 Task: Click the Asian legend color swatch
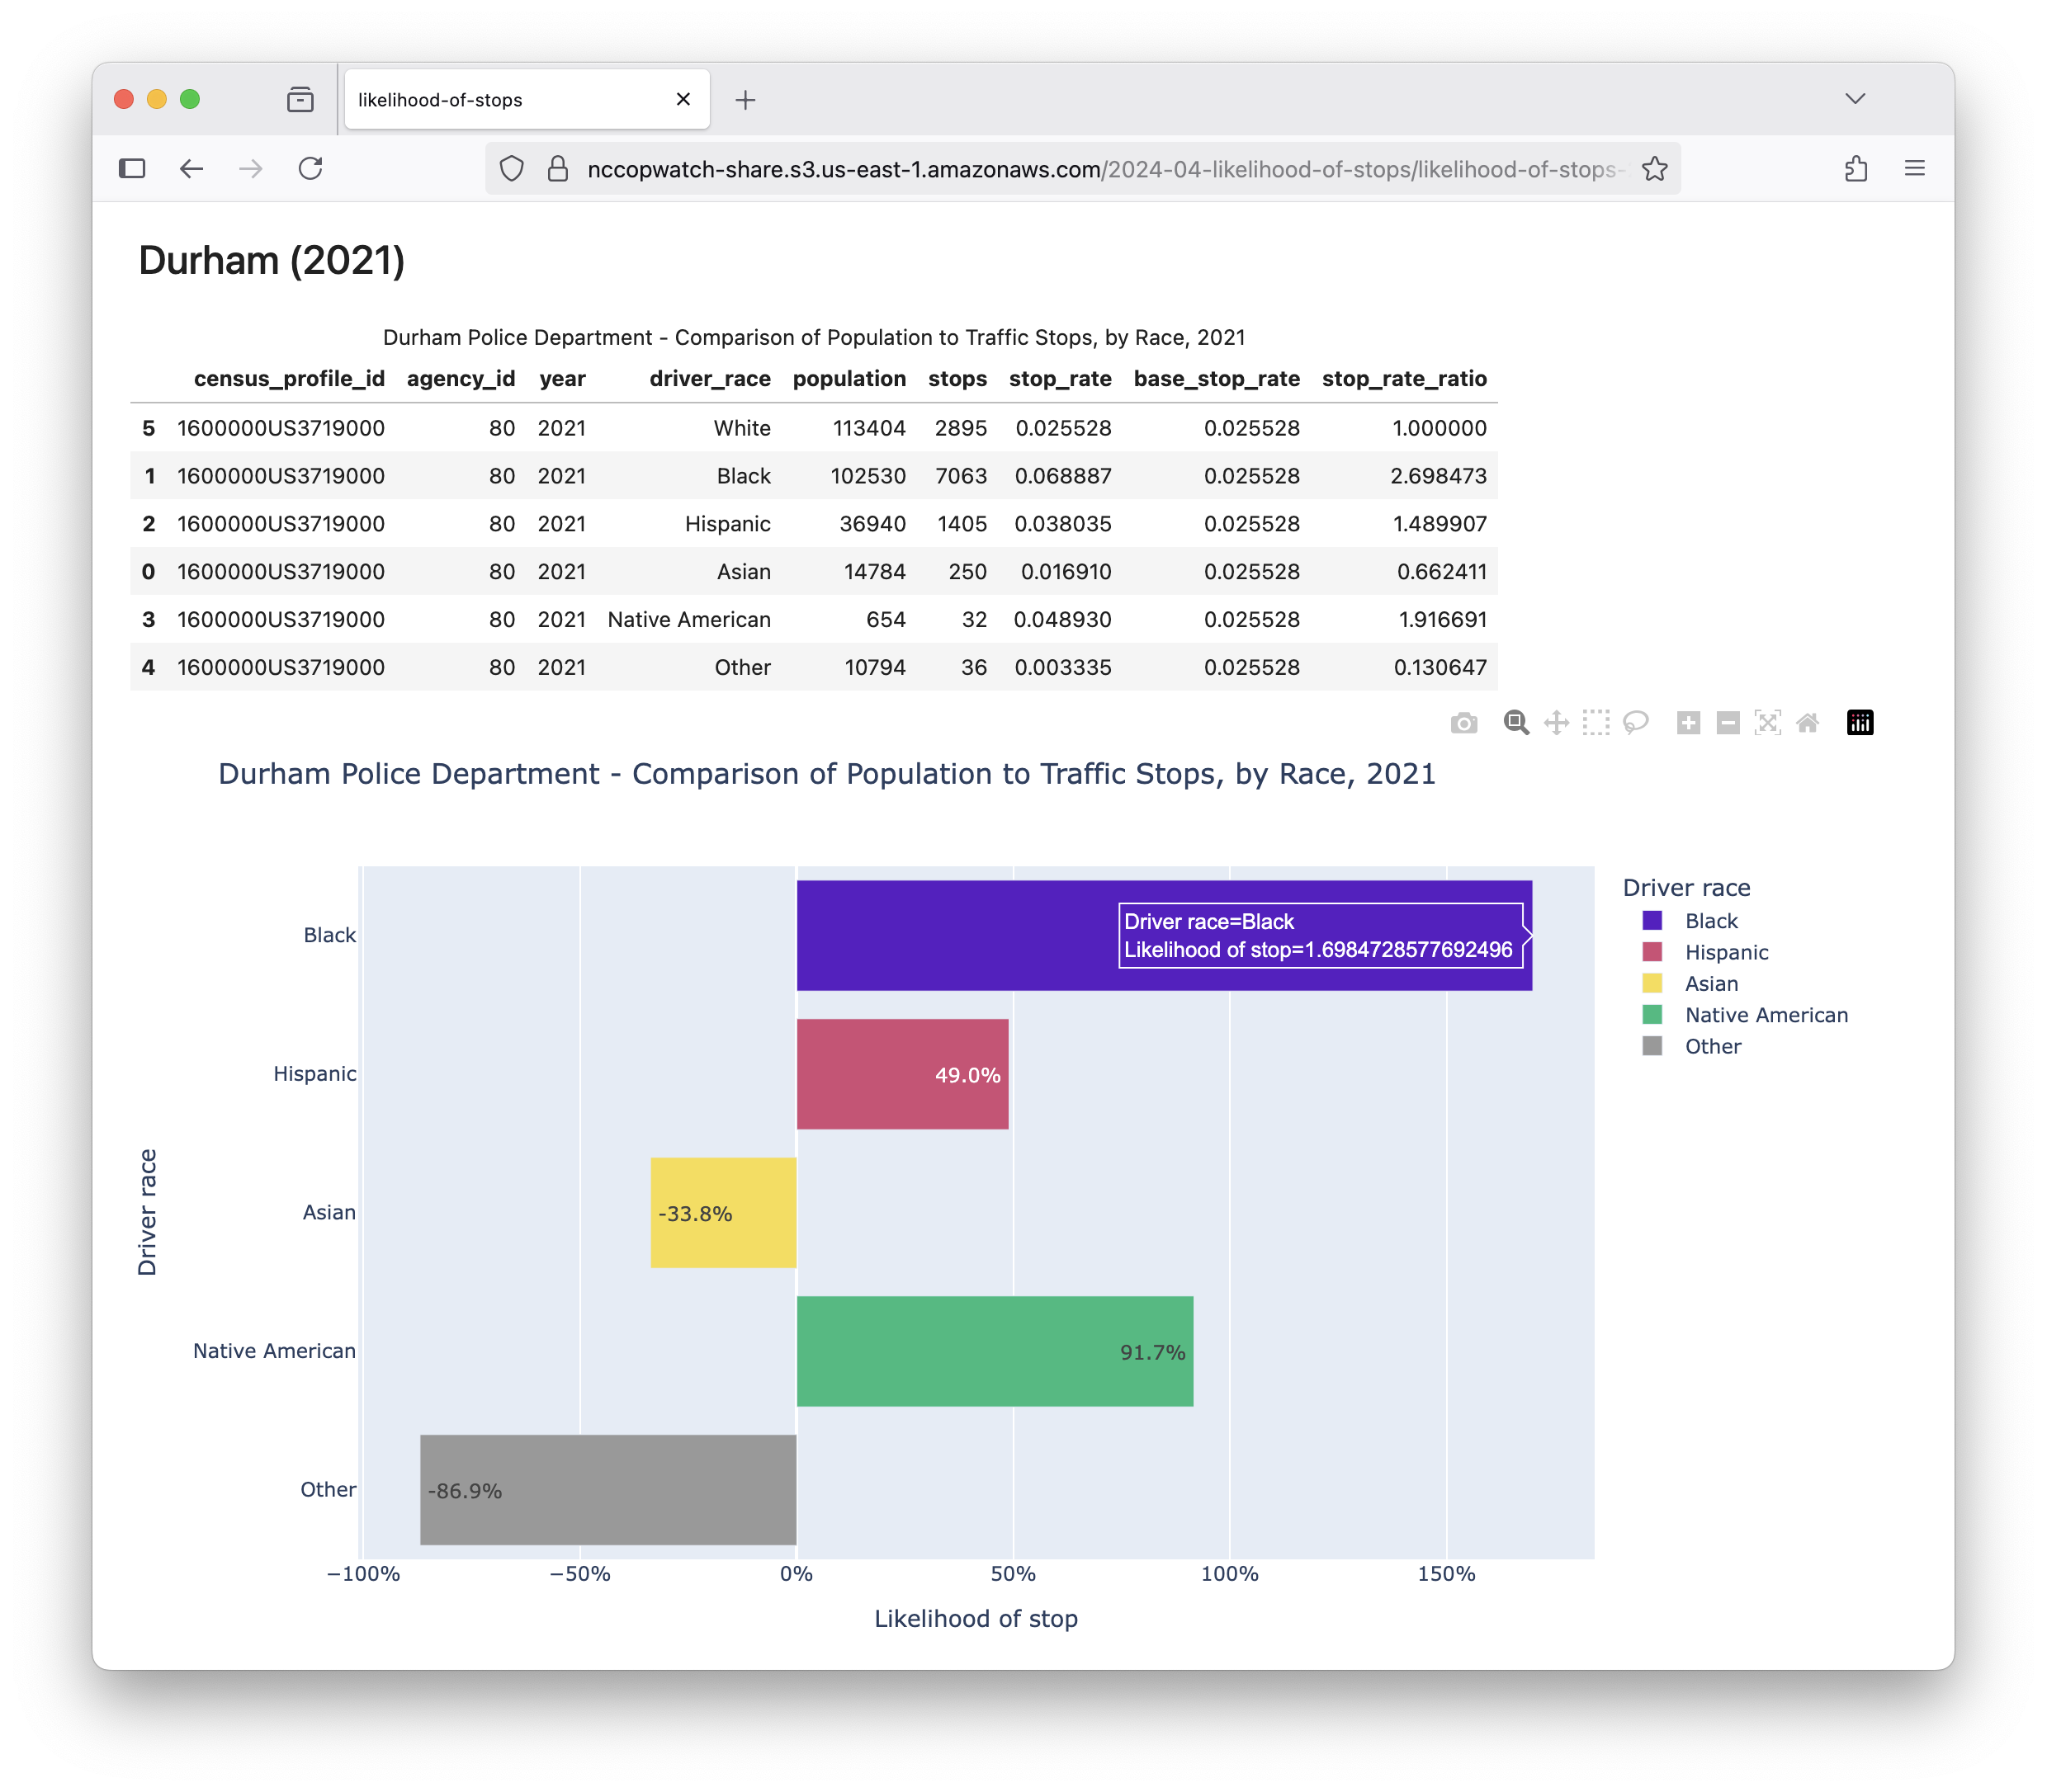coord(1652,983)
